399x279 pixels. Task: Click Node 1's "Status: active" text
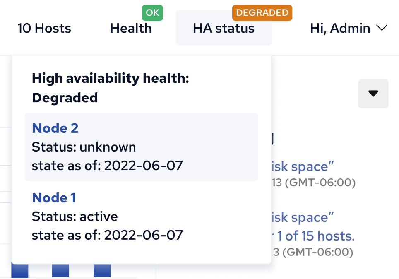[75, 216]
